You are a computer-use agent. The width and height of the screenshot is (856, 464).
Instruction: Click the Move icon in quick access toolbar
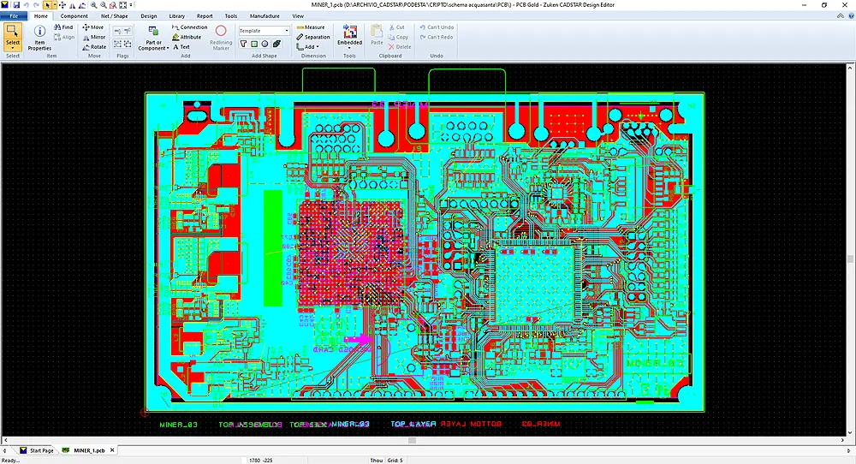click(x=62, y=5)
